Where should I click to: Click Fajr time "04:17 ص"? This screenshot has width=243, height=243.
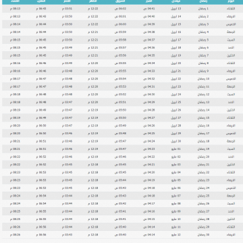(148, 204)
